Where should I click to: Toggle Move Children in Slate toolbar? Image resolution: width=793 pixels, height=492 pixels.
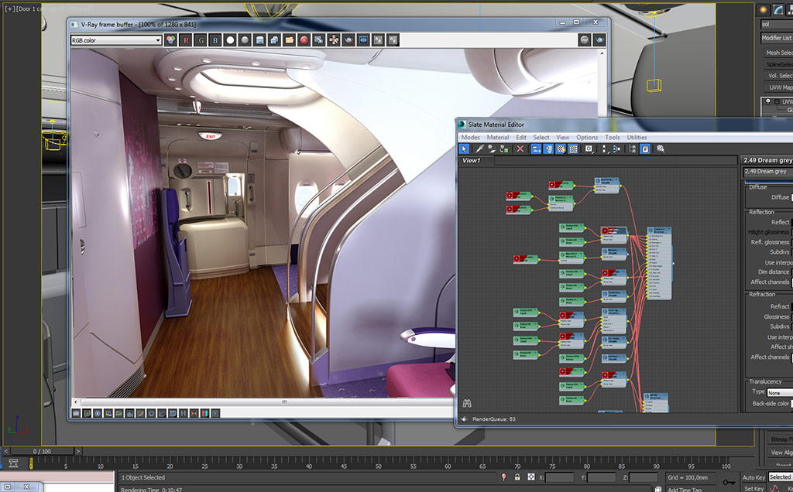click(x=536, y=149)
